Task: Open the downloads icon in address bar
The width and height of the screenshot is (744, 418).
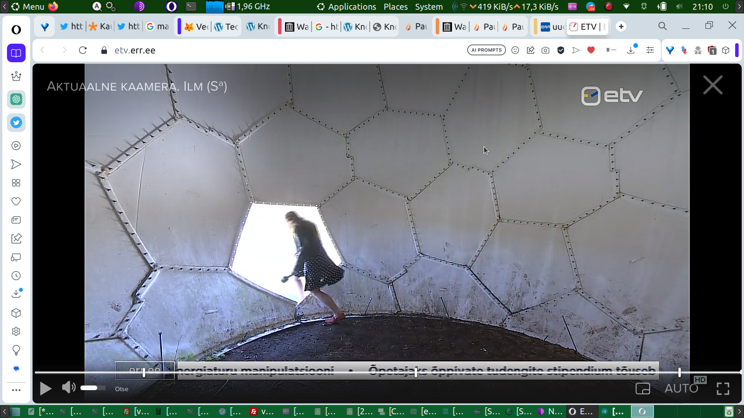Action: [631, 50]
